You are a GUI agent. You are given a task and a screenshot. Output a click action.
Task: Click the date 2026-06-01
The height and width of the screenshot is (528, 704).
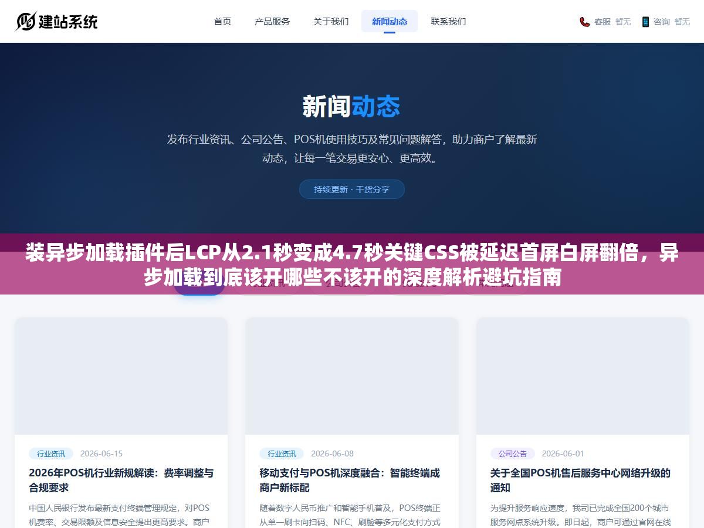[x=563, y=453]
